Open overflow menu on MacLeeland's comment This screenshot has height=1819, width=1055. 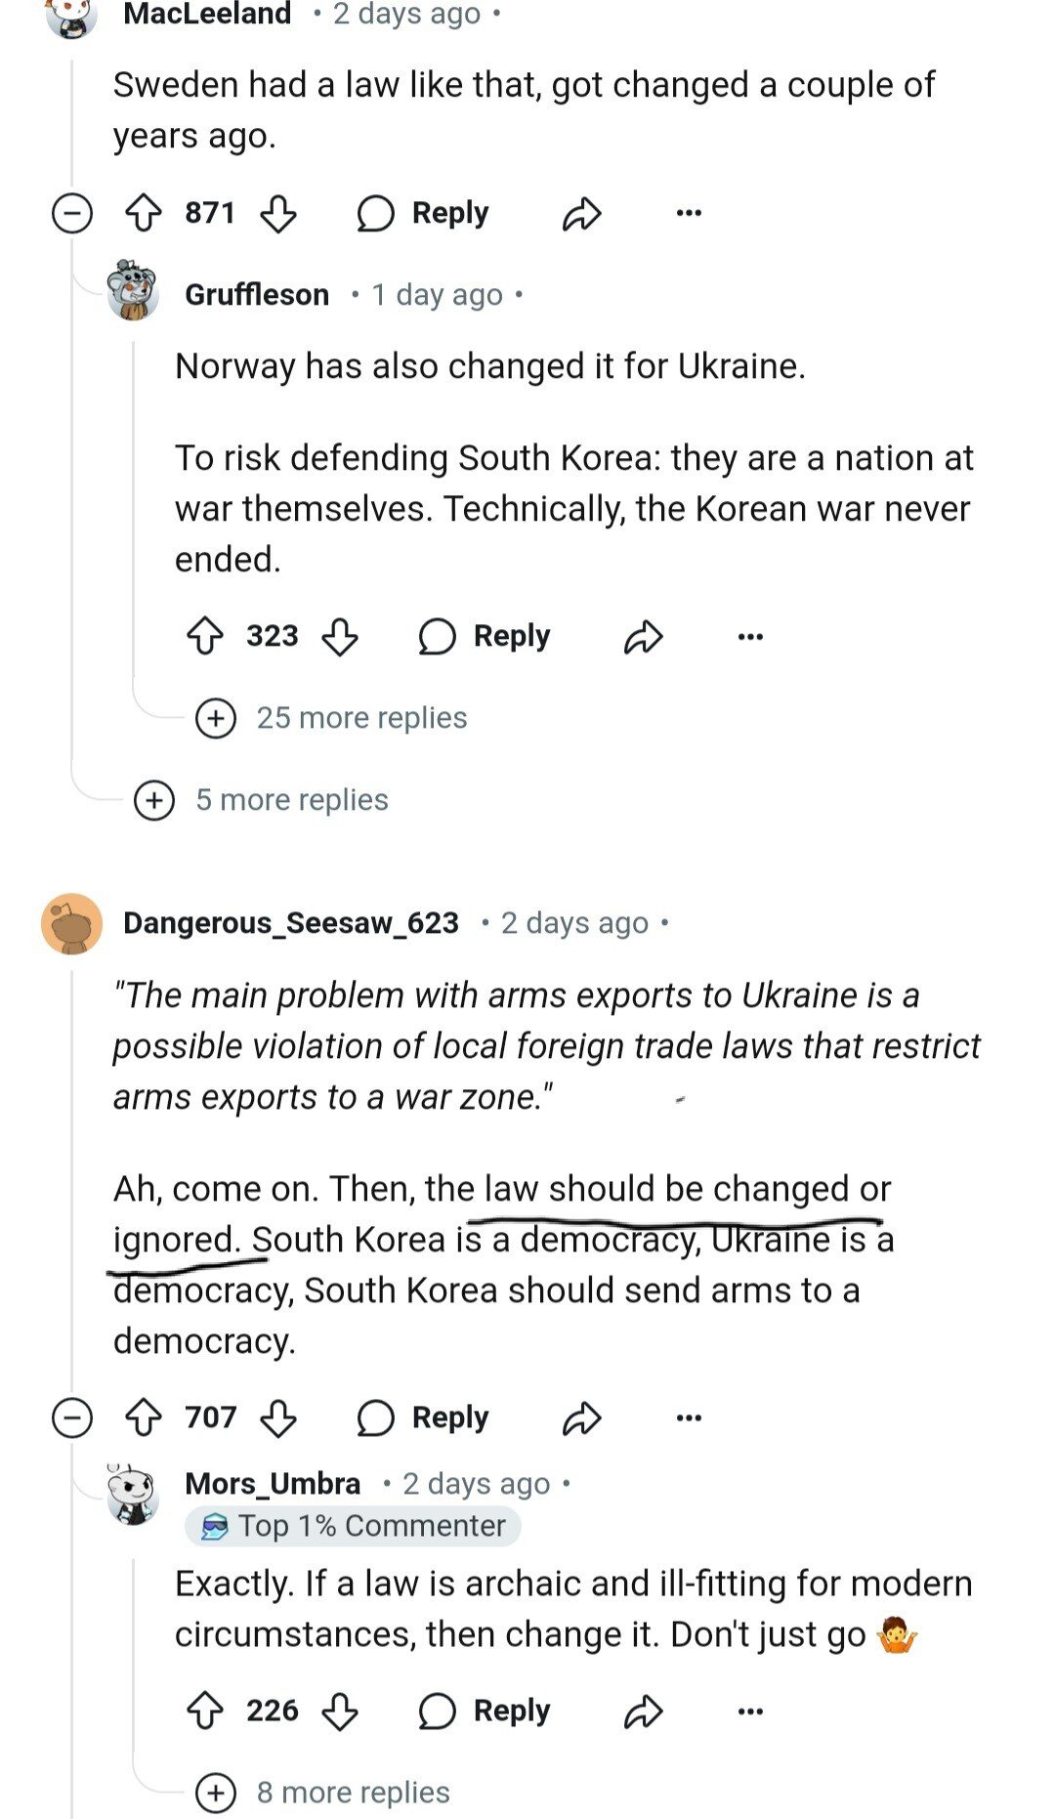(689, 213)
